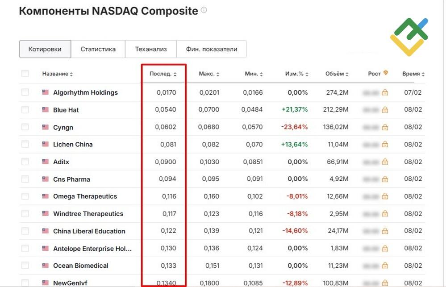Screen dimensions: 446x287
Task: Click the lock icon in Lichen China row
Action: click(385, 144)
